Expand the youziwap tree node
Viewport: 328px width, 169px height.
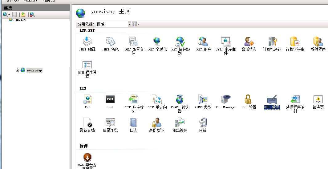(x=17, y=70)
